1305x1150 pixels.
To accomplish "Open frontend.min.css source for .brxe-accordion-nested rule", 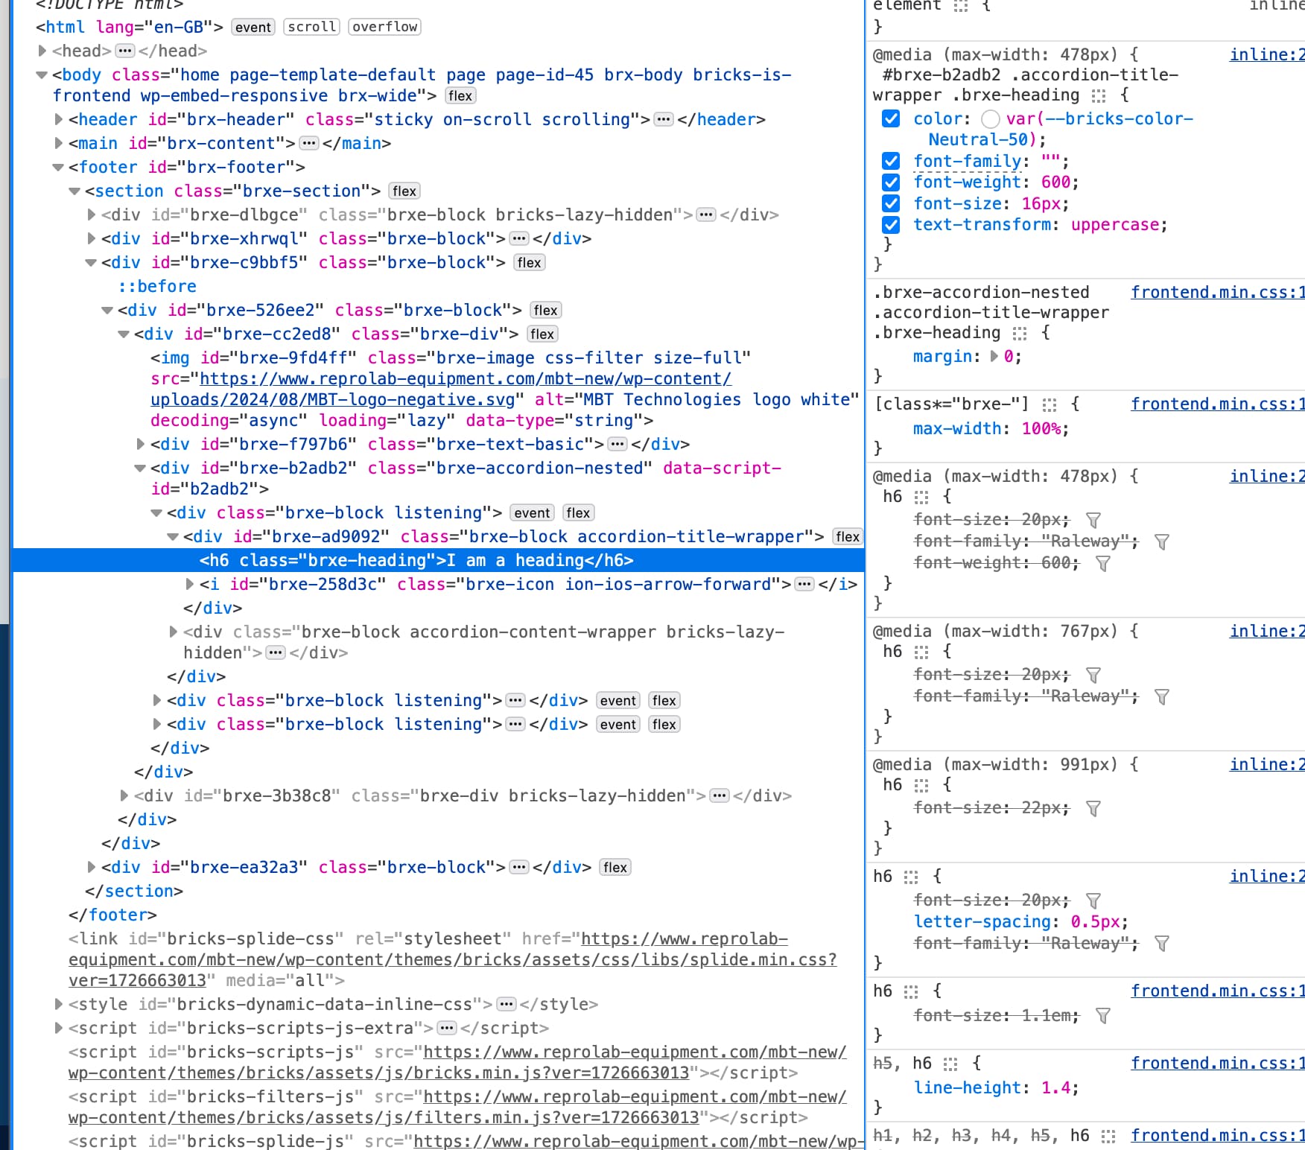I will tap(1217, 293).
